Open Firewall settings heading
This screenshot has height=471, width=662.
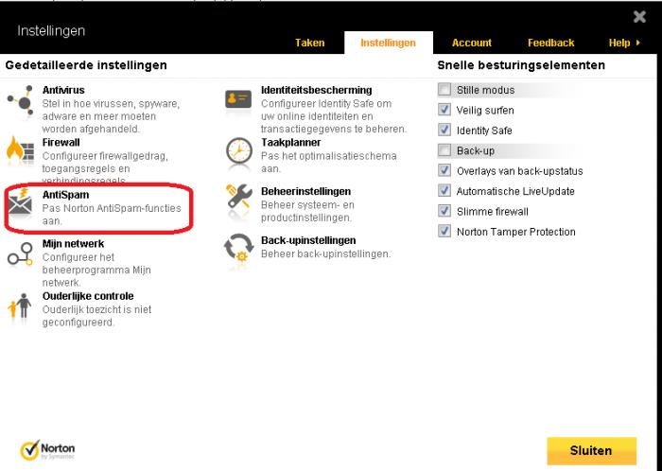61,142
